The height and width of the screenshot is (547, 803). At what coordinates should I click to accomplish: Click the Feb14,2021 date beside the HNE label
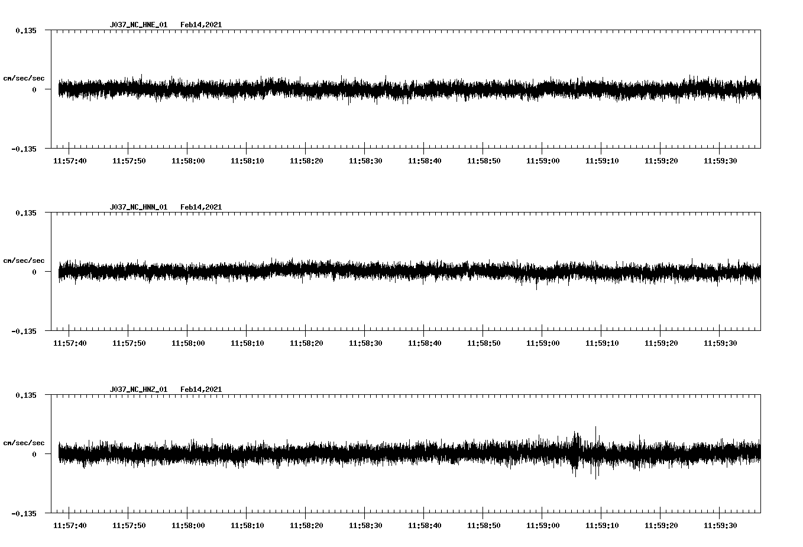tap(201, 25)
